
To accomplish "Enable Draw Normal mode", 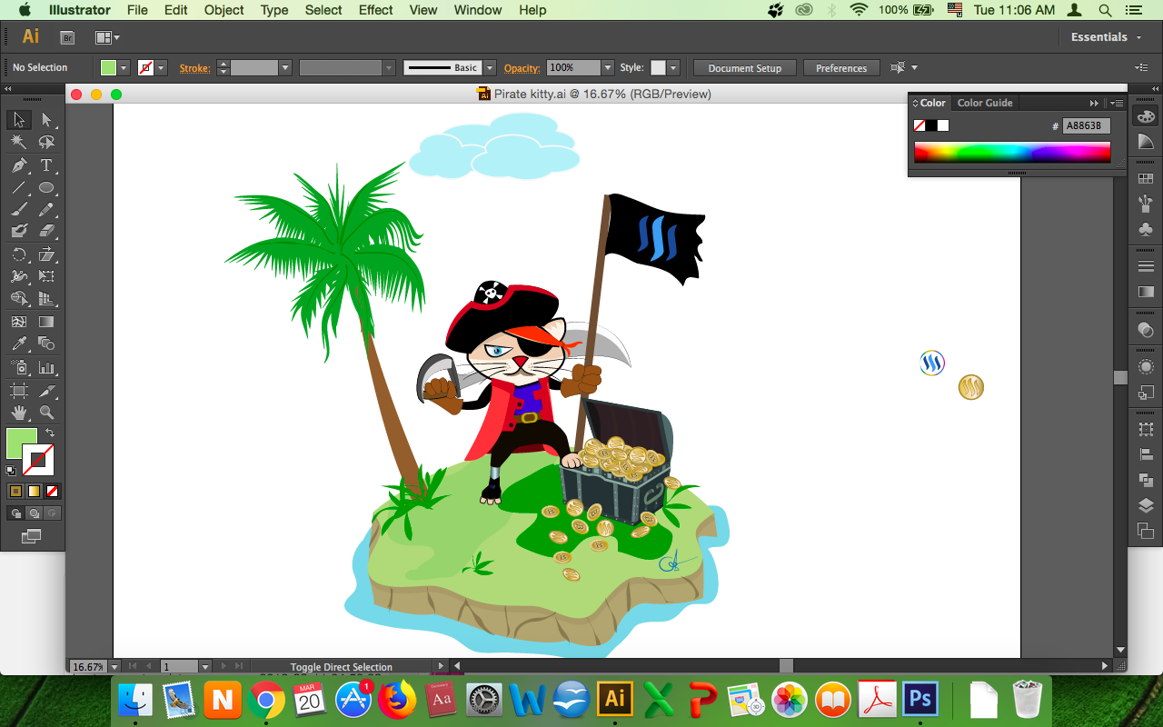I will (x=15, y=513).
